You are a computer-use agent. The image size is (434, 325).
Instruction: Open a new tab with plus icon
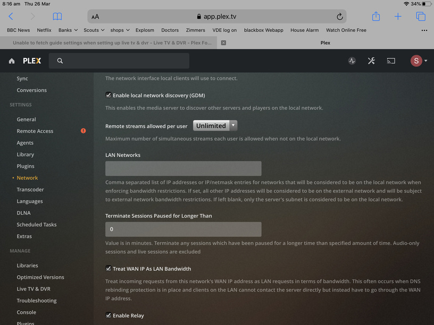tap(398, 16)
